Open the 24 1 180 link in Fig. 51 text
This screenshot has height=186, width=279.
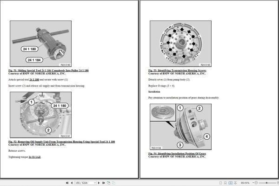[x=34, y=80]
